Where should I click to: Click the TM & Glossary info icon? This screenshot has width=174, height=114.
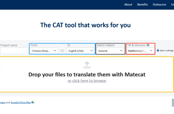coord(148,45)
